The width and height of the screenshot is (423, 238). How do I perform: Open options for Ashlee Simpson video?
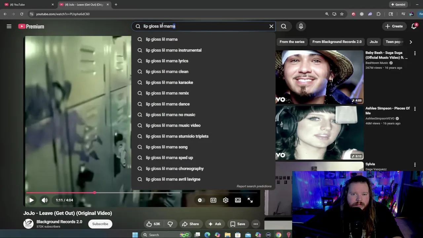pyautogui.click(x=415, y=109)
